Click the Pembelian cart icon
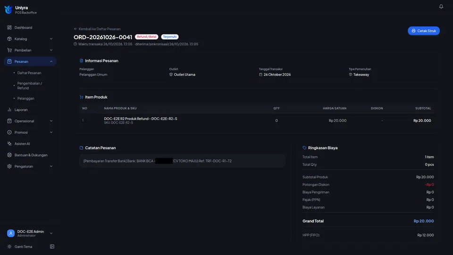Screen dimensions: 453x255 pos(9,50)
